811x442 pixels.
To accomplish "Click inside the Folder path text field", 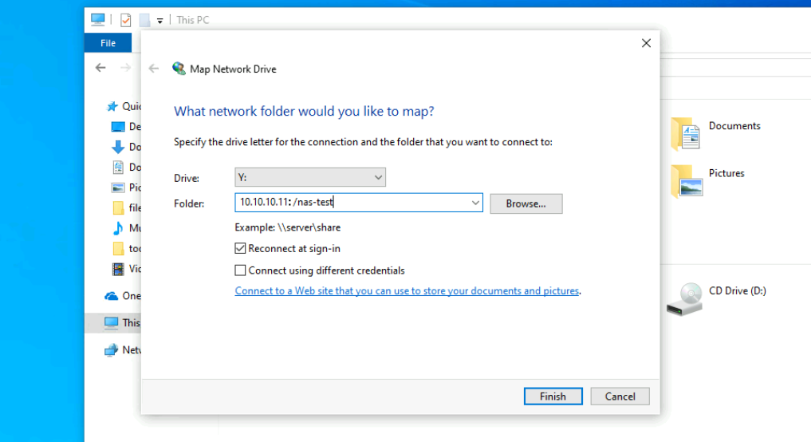I will click(351, 203).
